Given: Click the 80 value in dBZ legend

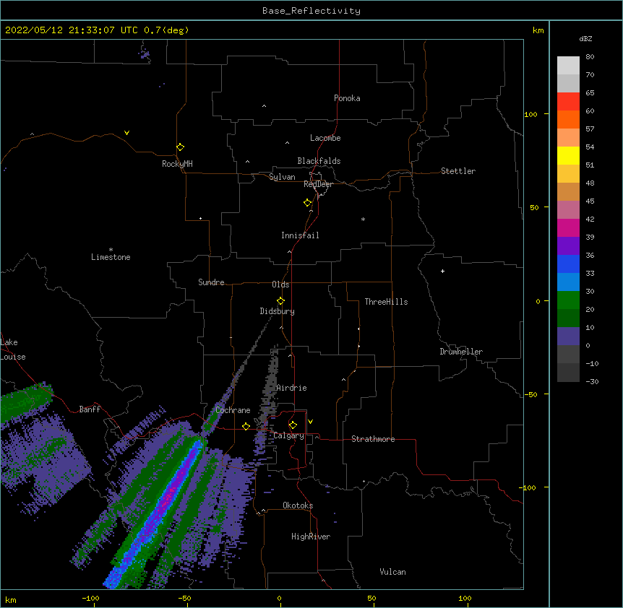Looking at the screenshot, I should coord(590,57).
